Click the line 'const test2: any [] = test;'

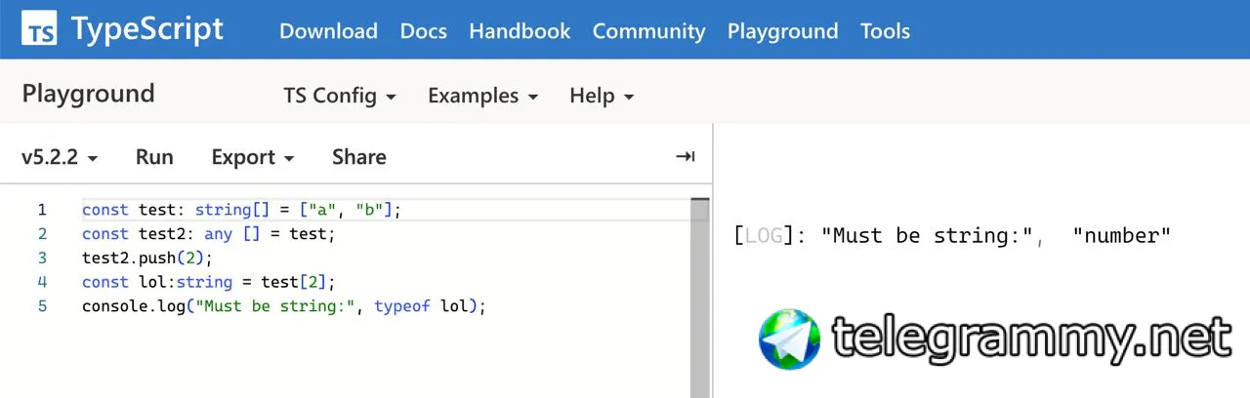[x=208, y=234]
